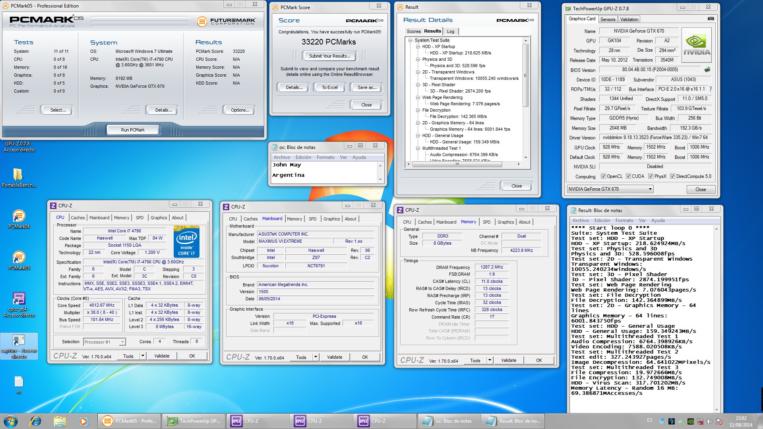Viewport: 763px width, 429px height.
Task: Open the SPD tab in CPU-Z Memory window
Action: [487, 222]
